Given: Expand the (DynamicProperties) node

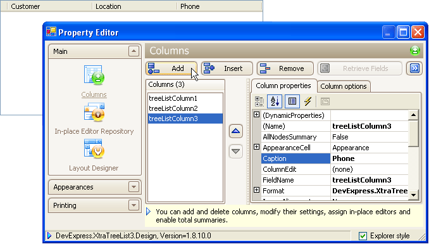Looking at the screenshot, I should 256,115.
